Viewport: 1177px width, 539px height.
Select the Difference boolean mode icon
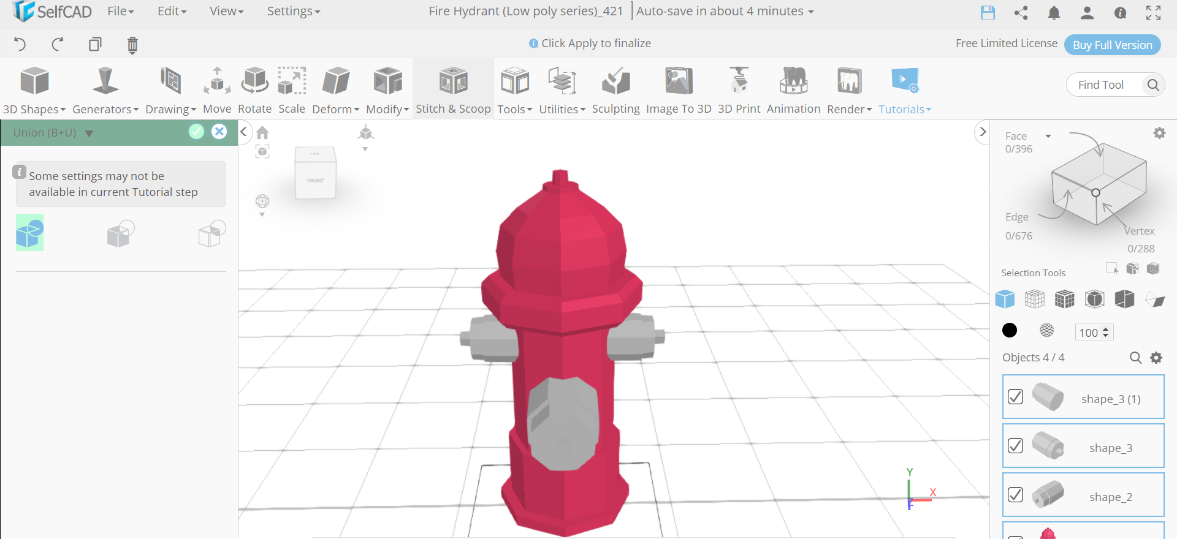(121, 233)
